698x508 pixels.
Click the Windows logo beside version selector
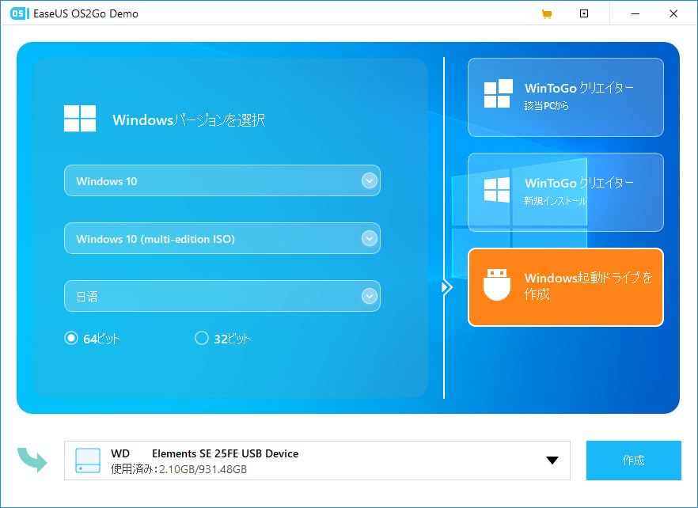coord(80,119)
